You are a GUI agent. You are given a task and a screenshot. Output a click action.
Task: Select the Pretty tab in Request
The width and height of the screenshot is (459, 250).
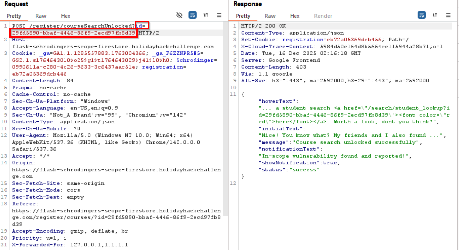pyautogui.click(x=14, y=16)
